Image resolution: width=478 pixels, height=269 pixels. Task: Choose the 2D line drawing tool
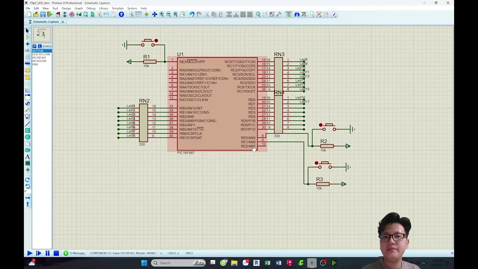pos(27,124)
